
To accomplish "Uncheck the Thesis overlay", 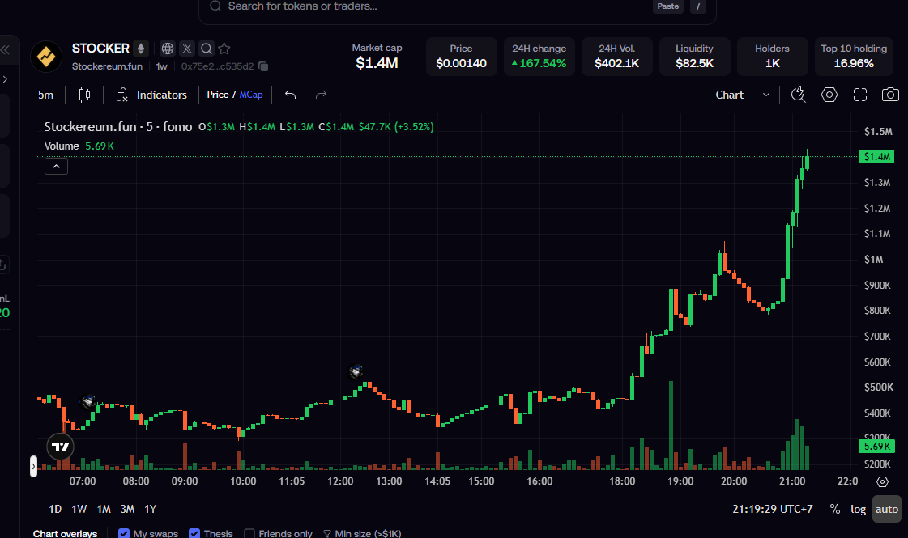I will (194, 533).
